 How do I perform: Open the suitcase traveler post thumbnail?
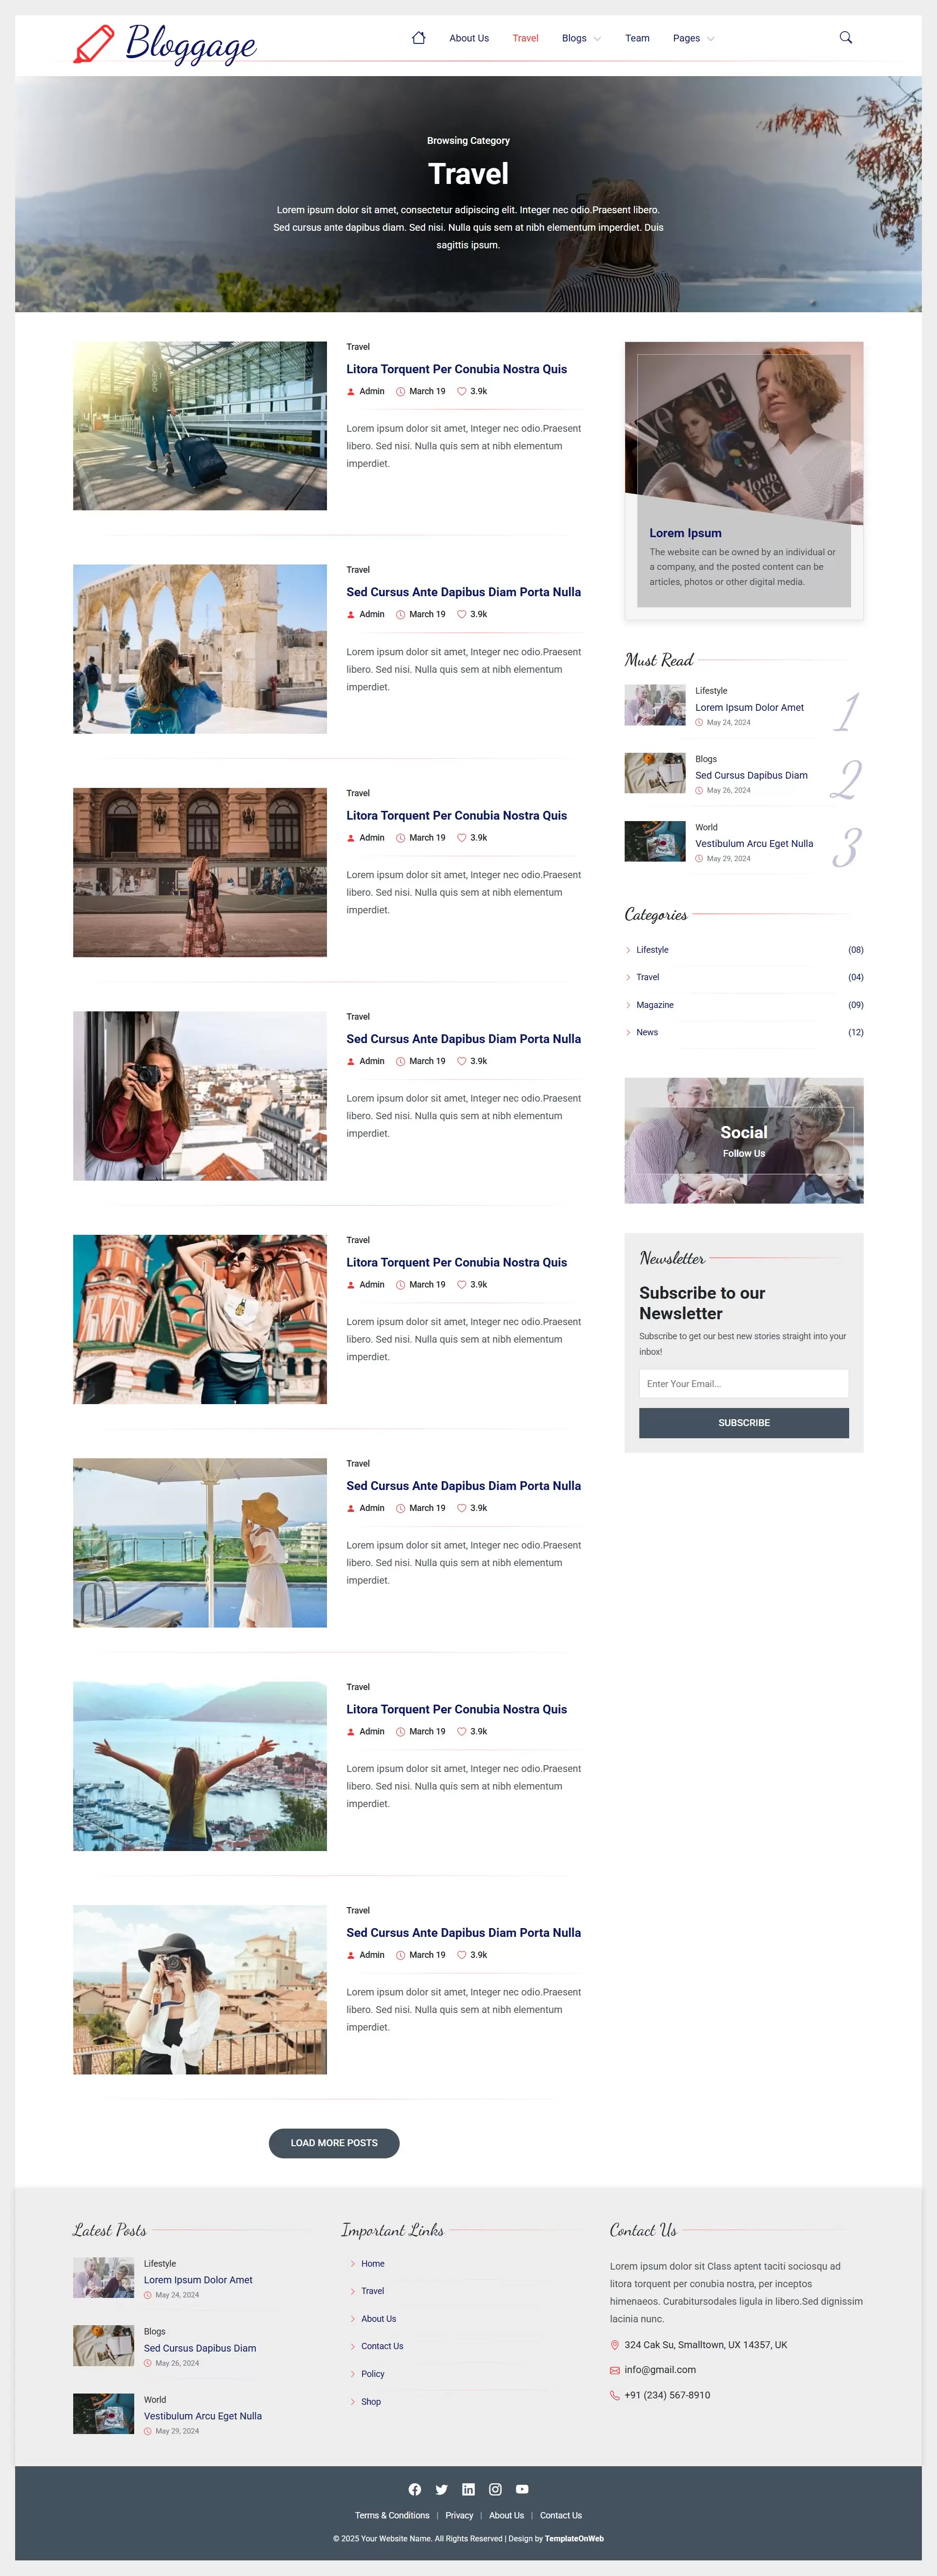(200, 426)
